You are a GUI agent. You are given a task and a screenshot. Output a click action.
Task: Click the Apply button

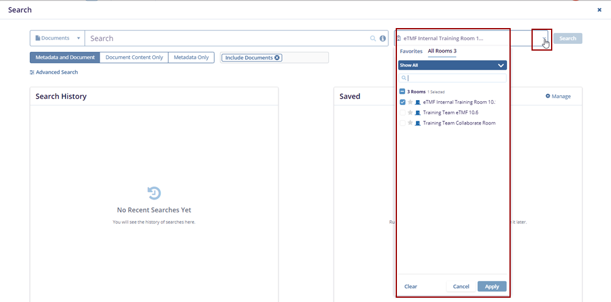point(492,287)
